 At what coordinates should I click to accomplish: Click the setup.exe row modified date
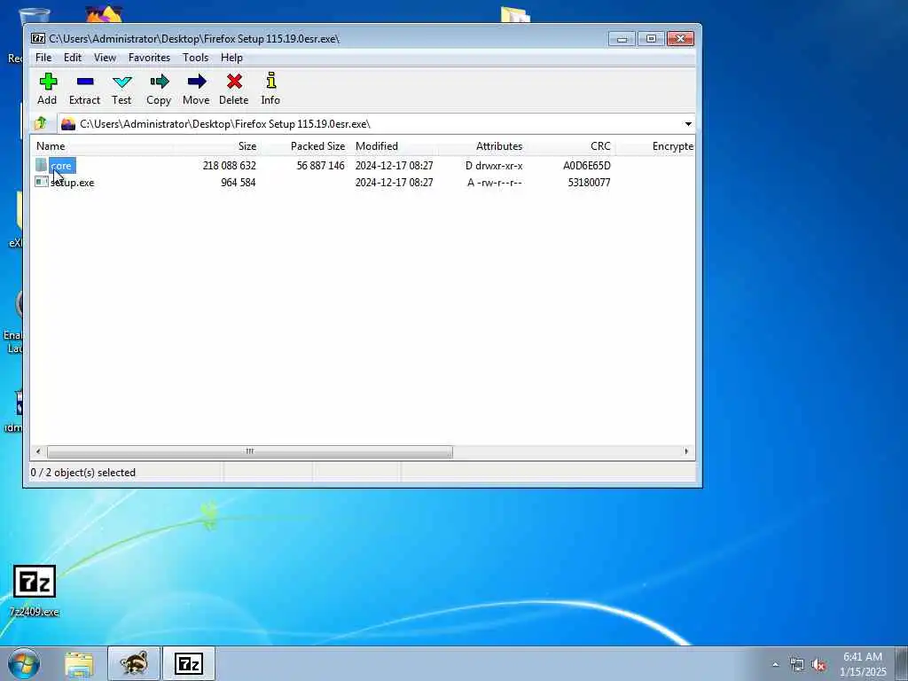click(395, 183)
